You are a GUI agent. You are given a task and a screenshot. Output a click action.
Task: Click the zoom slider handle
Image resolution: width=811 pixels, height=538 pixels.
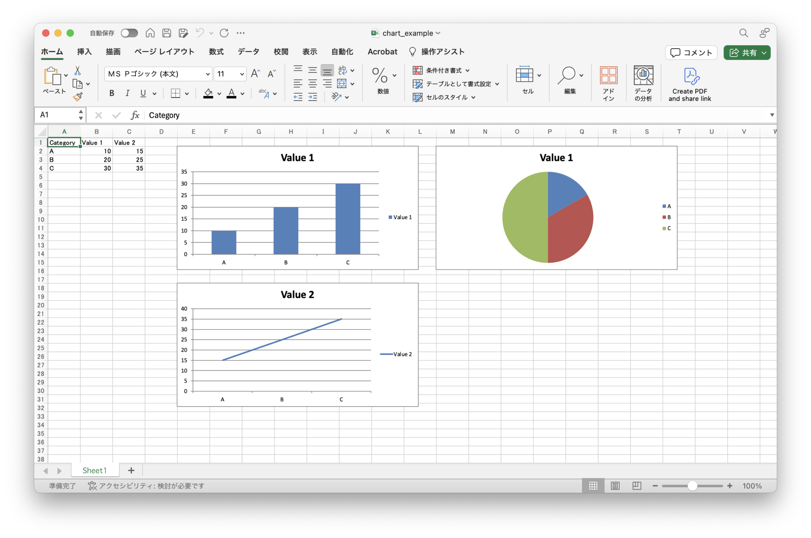click(692, 486)
